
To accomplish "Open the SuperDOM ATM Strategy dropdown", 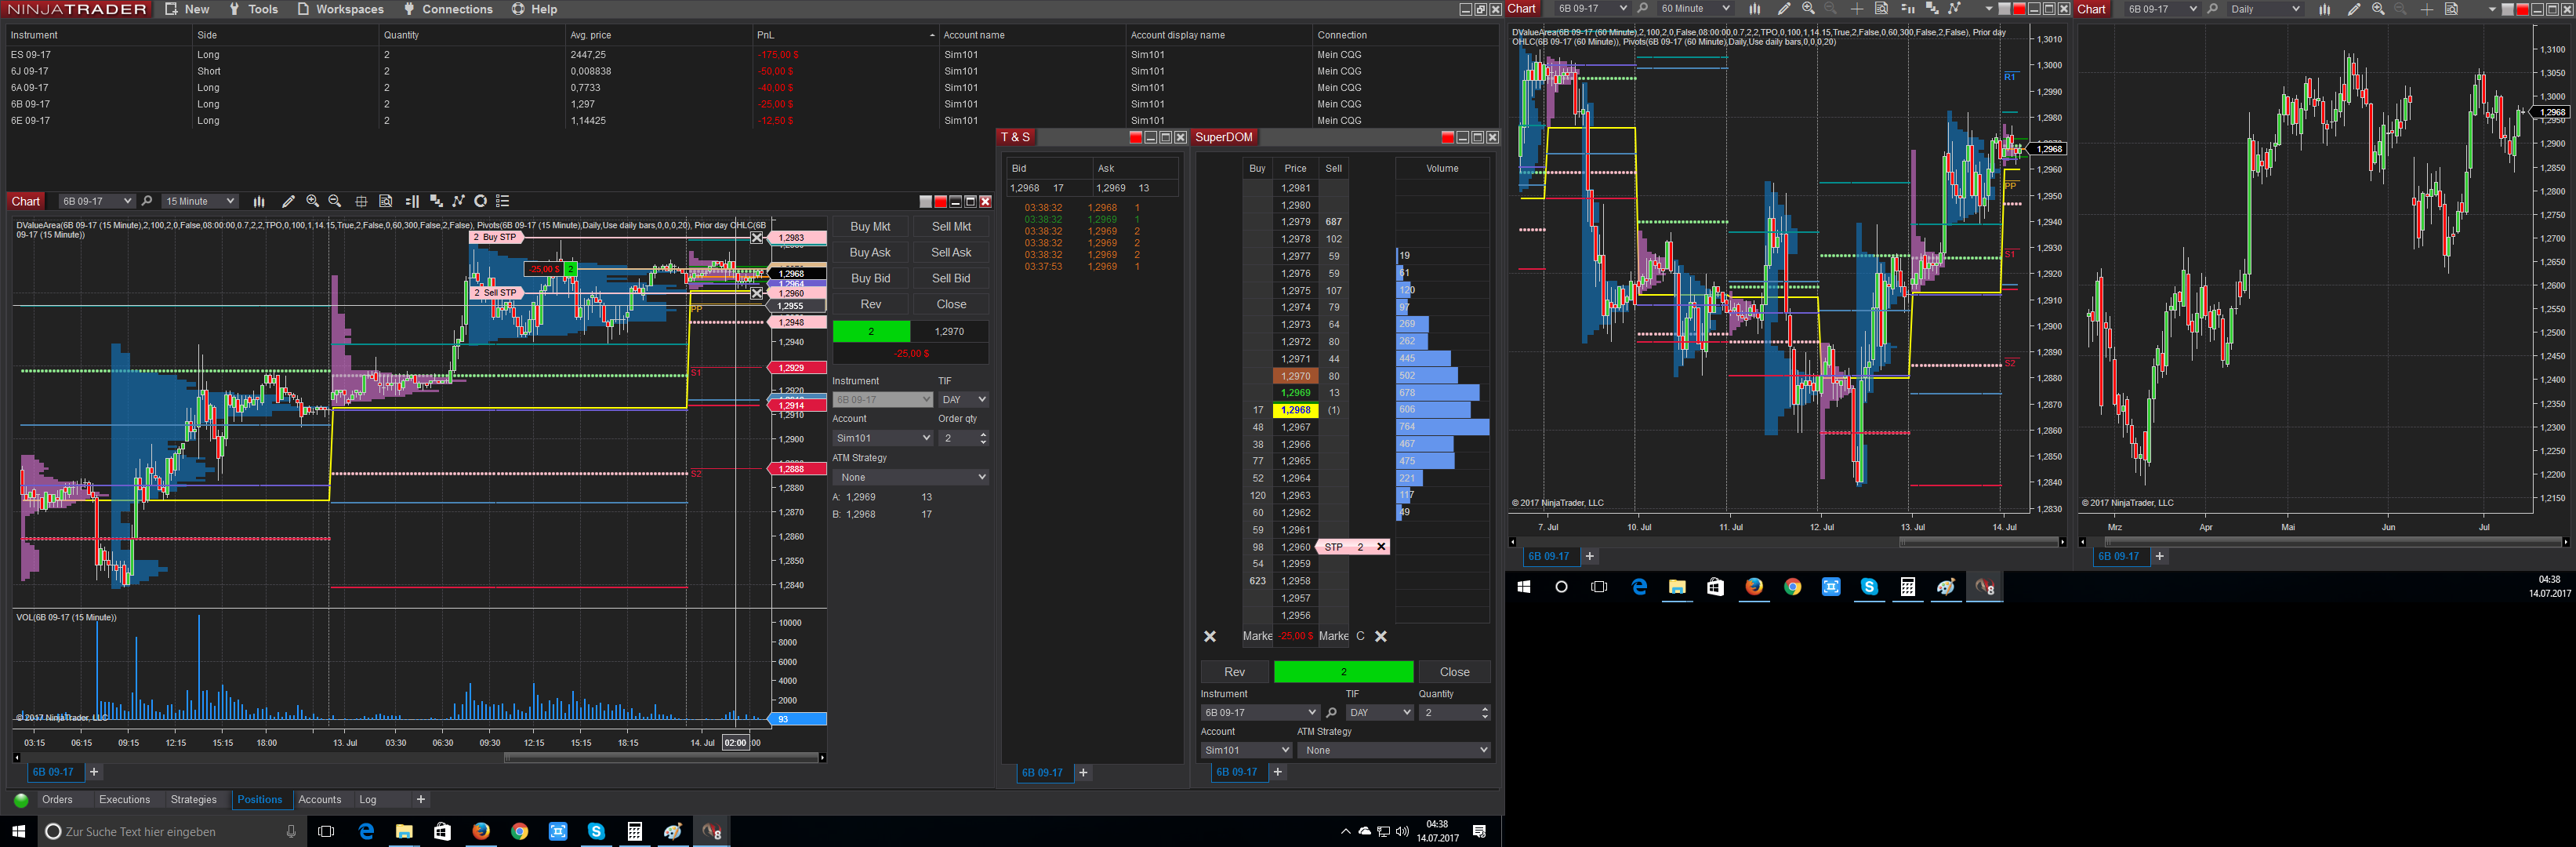I will pyautogui.click(x=1394, y=750).
